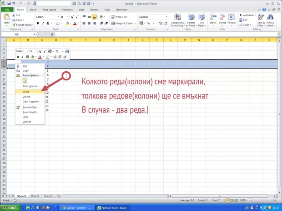Viewport: 282px width, 211px height.
Task: Adjust the zoom slider handle
Action: 262,200
